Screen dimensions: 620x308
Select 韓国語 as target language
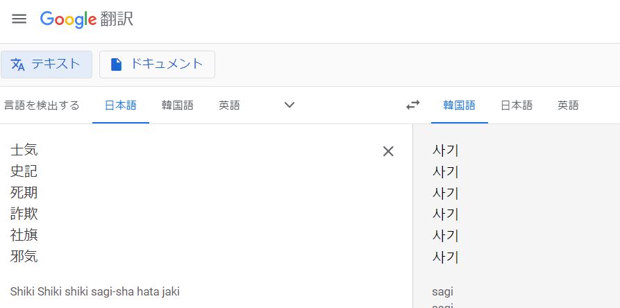tap(459, 105)
